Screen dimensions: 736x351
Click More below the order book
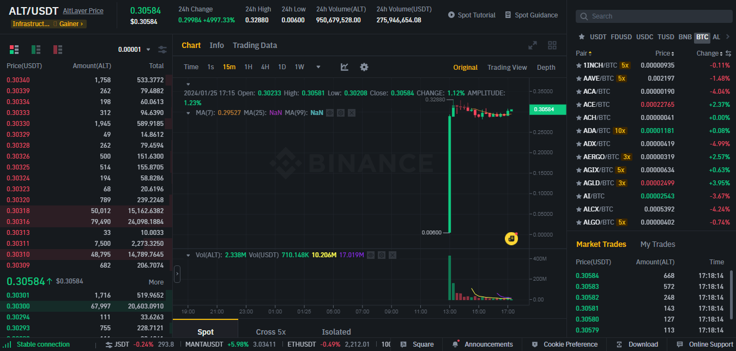(x=156, y=282)
